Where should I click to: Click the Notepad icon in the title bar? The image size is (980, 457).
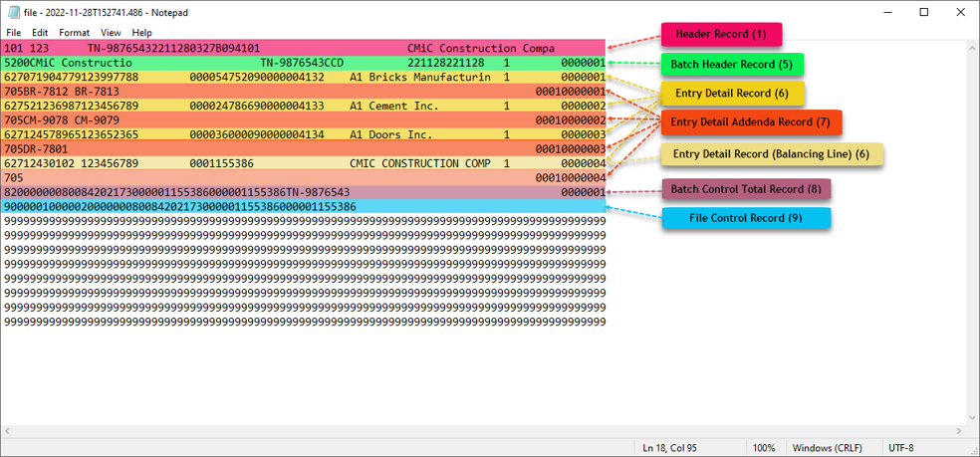click(14, 13)
